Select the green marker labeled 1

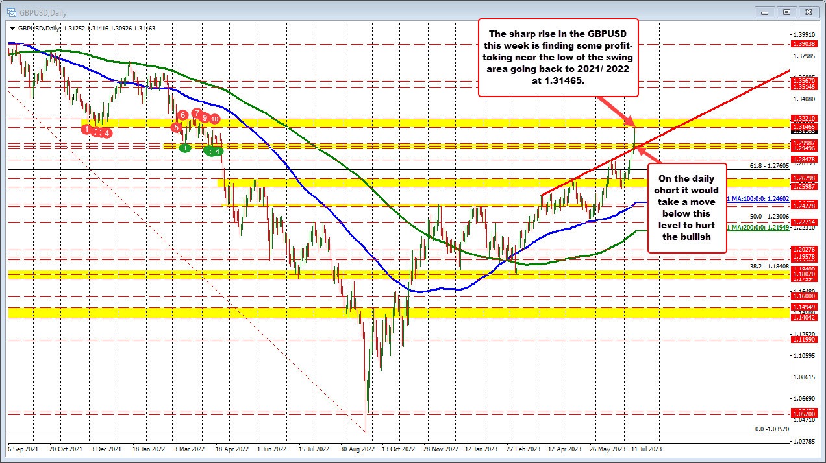pos(185,148)
